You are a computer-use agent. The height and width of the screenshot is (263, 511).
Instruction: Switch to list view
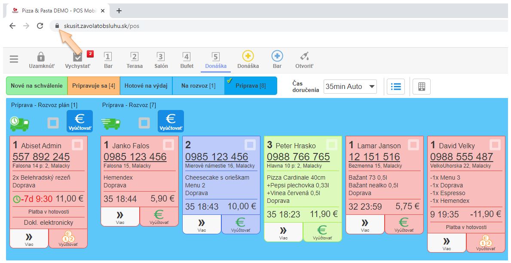[395, 86]
